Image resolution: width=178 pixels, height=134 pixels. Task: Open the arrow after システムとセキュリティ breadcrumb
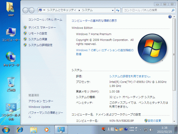click(79, 10)
